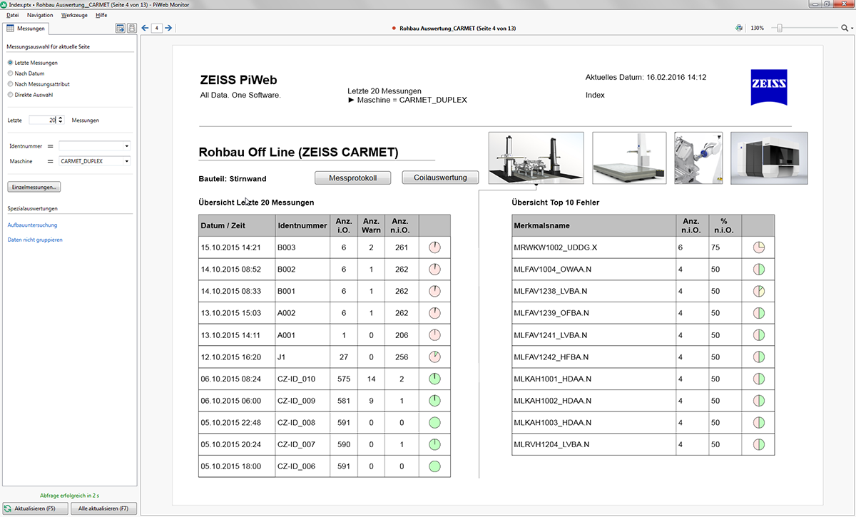The height and width of the screenshot is (517, 856).
Task: Click the pie icon for MLFAV1239_OFBA.N
Action: 759,313
